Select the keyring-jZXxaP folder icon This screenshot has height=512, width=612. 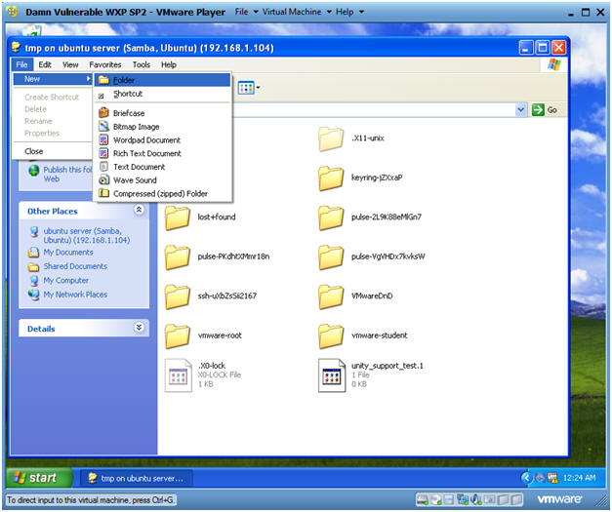[331, 178]
